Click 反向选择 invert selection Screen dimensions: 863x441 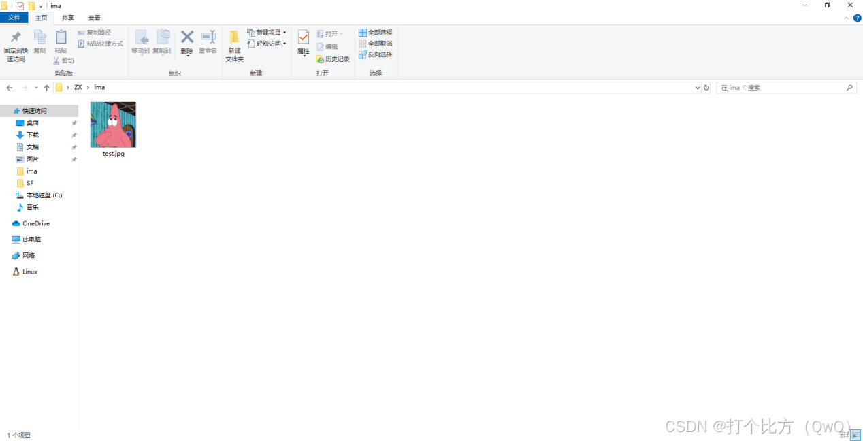click(376, 54)
